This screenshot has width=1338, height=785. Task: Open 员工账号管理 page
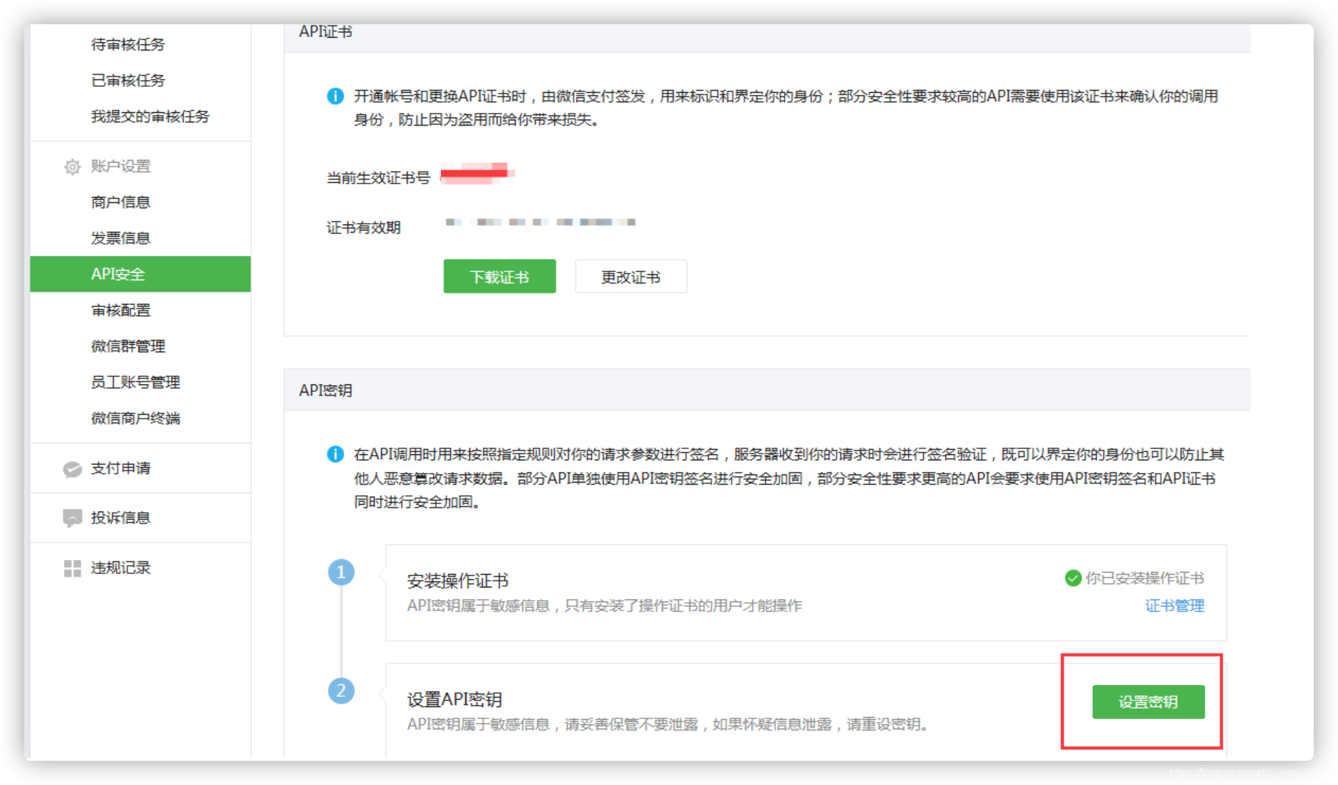click(136, 382)
